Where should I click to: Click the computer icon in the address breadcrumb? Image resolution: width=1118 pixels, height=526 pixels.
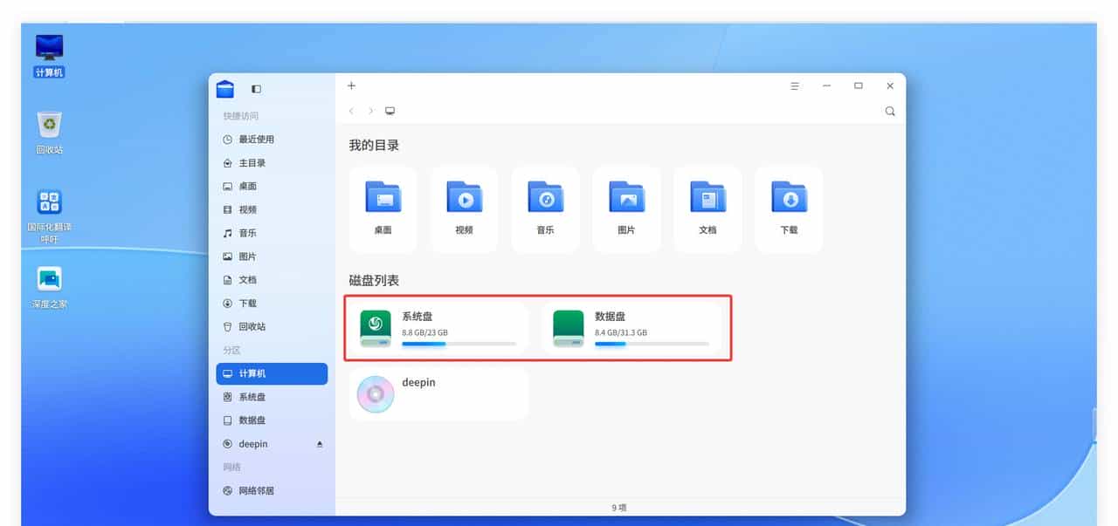(x=389, y=111)
